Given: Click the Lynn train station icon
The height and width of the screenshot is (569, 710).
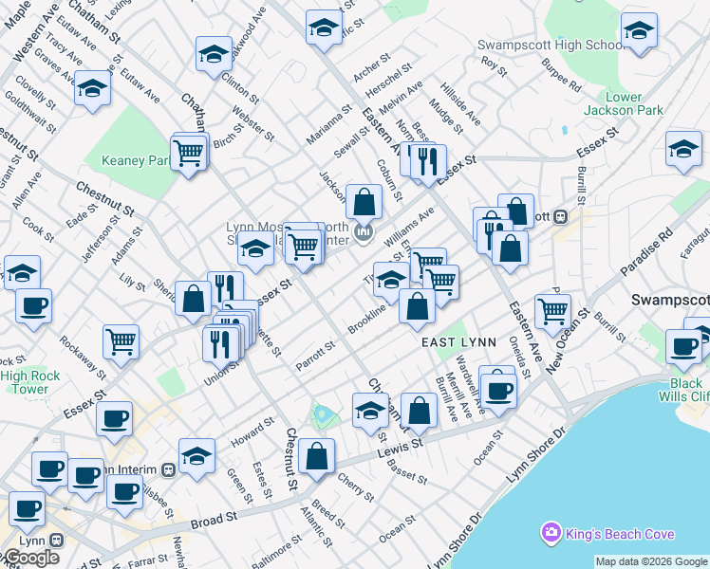Looking at the screenshot, I should pos(57,540).
